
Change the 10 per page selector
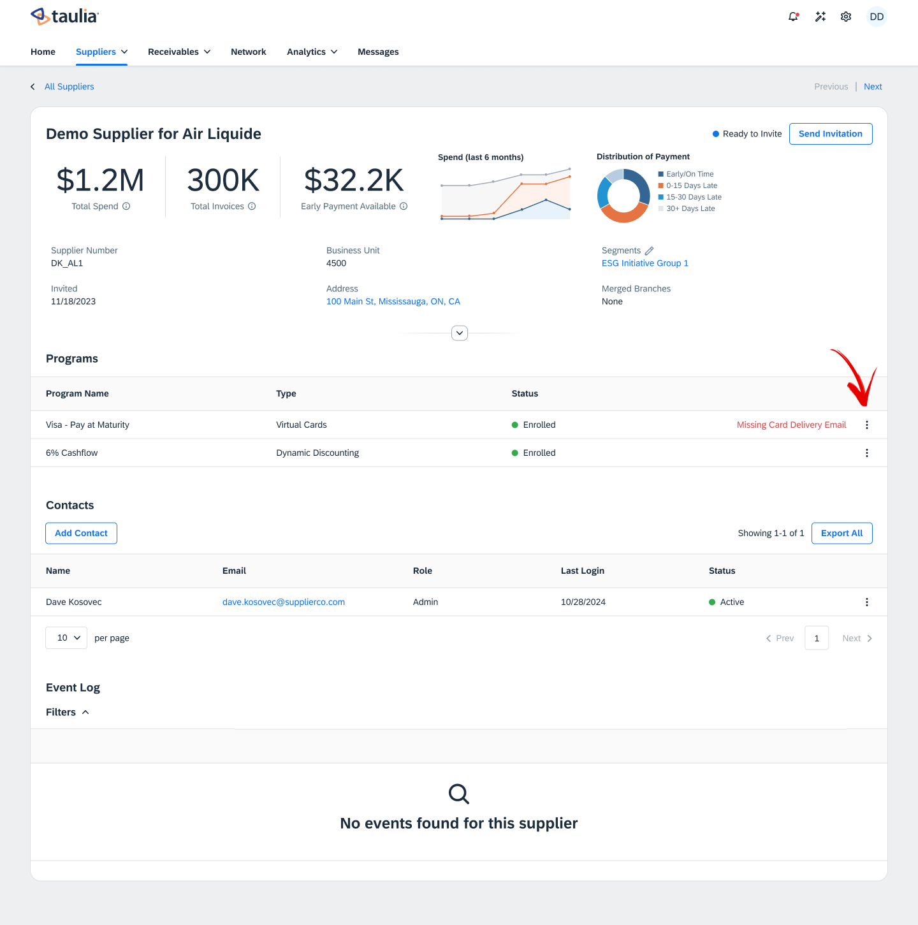tap(66, 637)
